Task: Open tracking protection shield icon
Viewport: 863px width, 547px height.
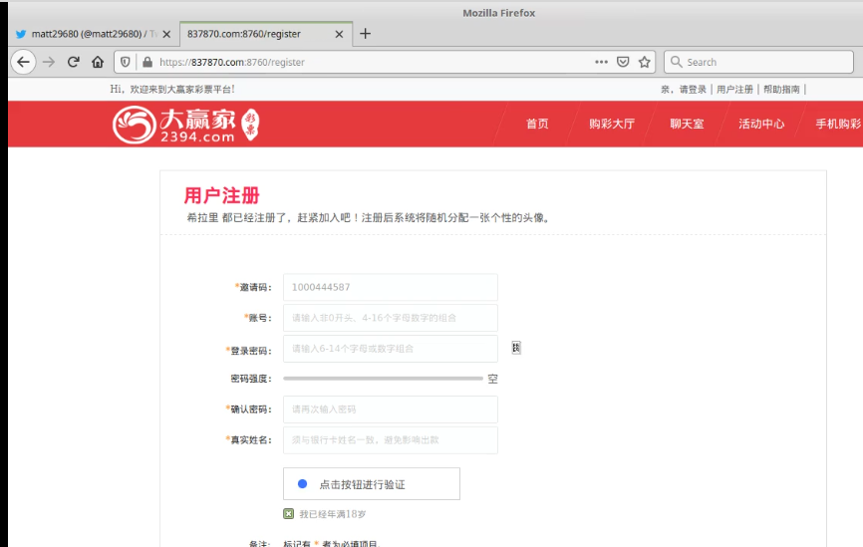Action: coord(126,62)
